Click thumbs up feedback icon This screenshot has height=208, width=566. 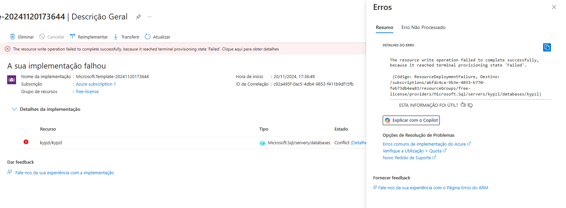[463, 105]
